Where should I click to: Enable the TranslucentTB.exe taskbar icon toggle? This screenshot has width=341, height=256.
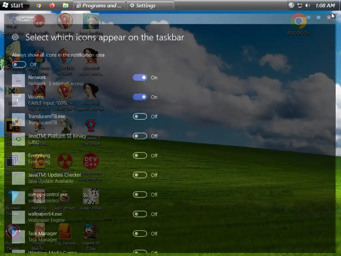[x=140, y=116]
